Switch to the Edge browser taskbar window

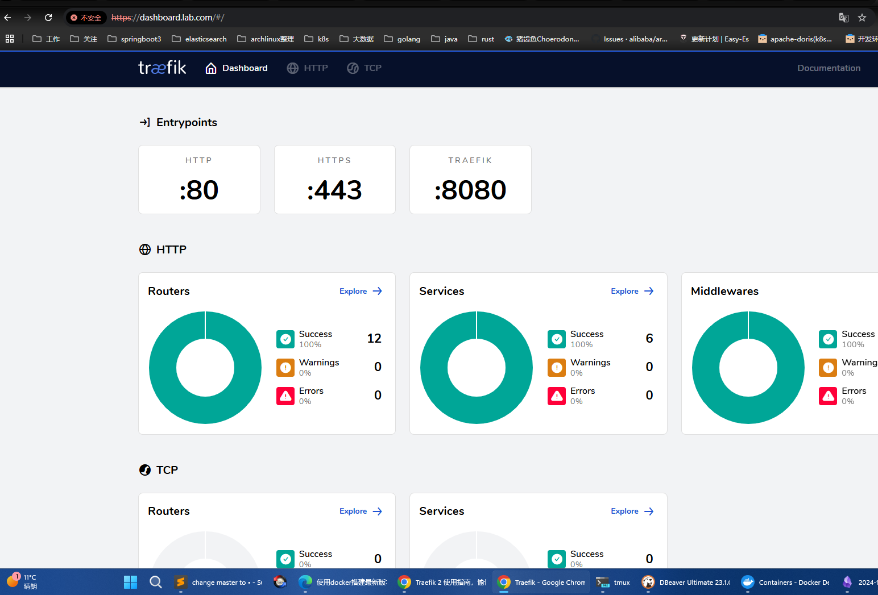point(343,582)
